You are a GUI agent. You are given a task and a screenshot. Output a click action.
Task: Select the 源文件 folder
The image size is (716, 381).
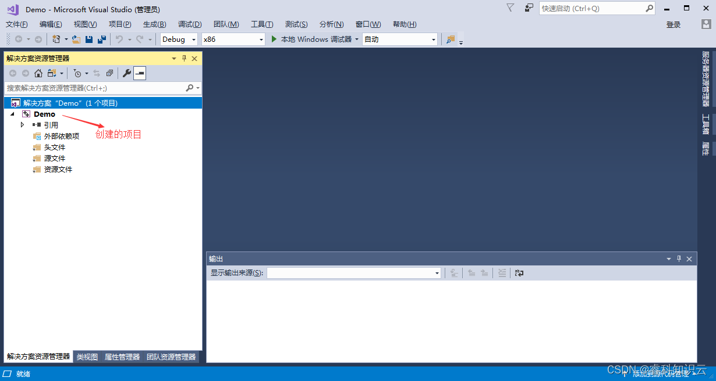point(55,158)
